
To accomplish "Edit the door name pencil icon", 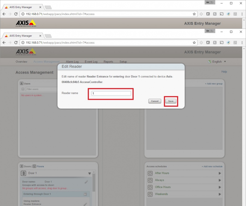I will click(86, 182).
